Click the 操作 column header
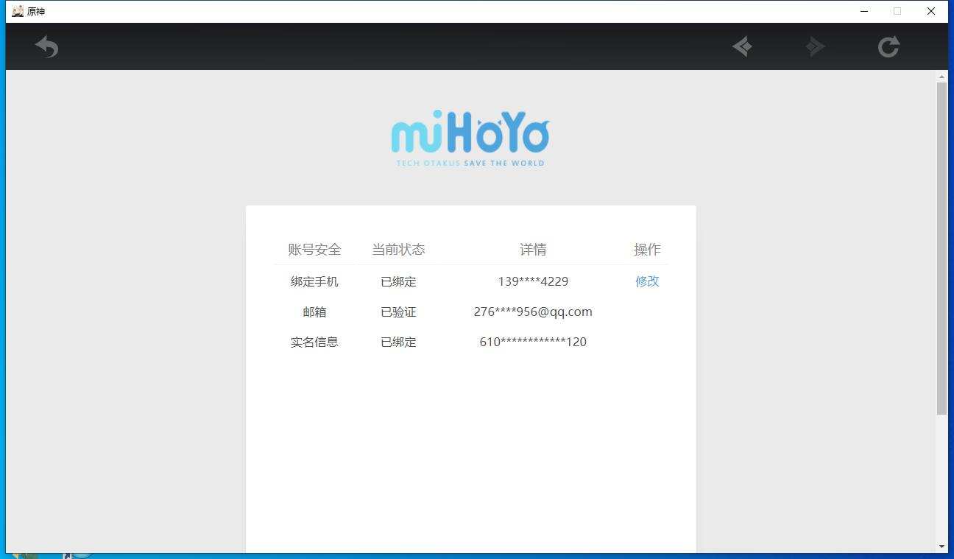Screen dimensions: 954x559 (647, 250)
